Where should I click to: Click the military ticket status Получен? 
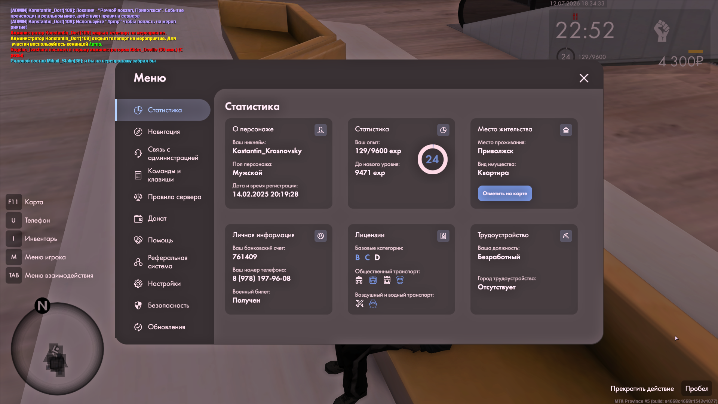pyautogui.click(x=246, y=300)
